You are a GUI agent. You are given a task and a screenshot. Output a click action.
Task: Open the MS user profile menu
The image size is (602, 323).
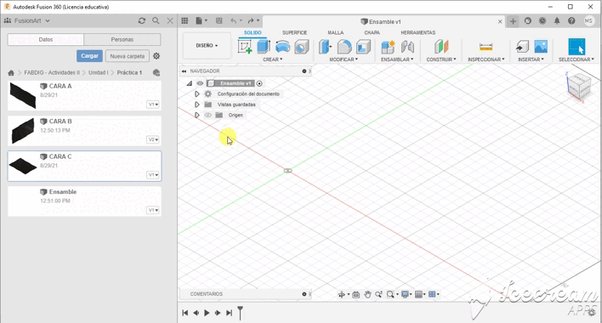588,21
